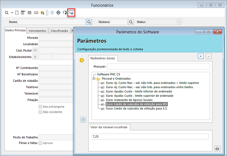Screen dimensions: 227x156
Task: Open screen settings icon with the gear
Action: click(x=71, y=13)
